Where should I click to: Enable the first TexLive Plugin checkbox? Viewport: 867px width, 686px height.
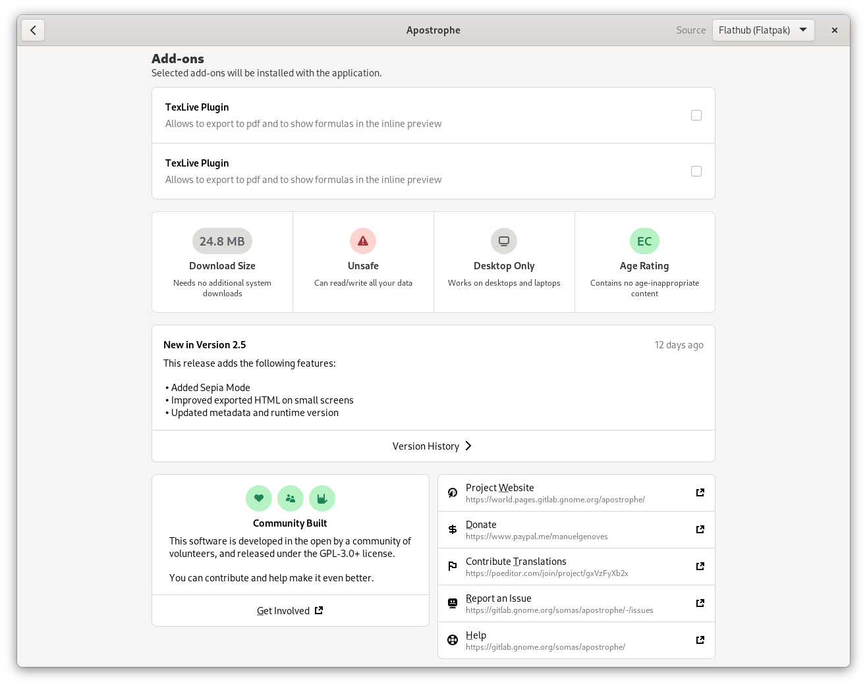coord(696,115)
